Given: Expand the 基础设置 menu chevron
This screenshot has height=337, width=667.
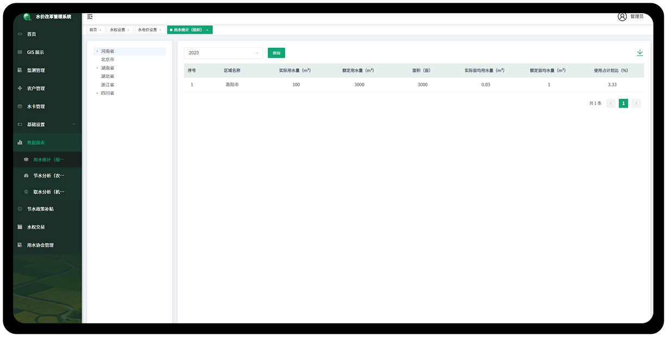Looking at the screenshot, I should point(74,124).
